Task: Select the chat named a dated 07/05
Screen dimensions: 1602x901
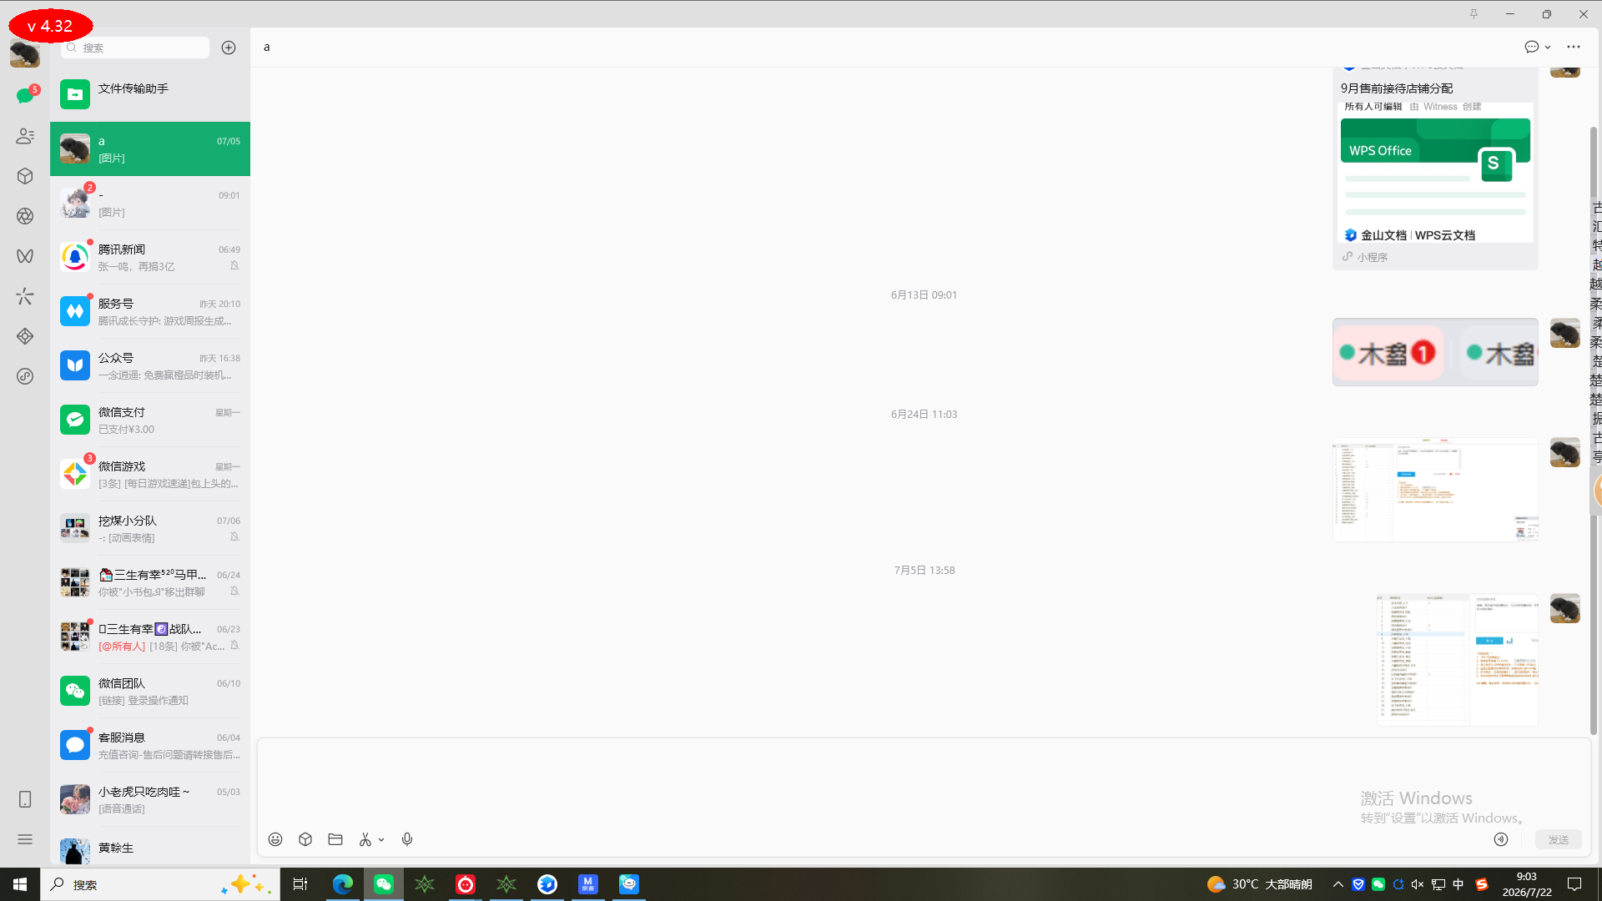Action: (150, 148)
